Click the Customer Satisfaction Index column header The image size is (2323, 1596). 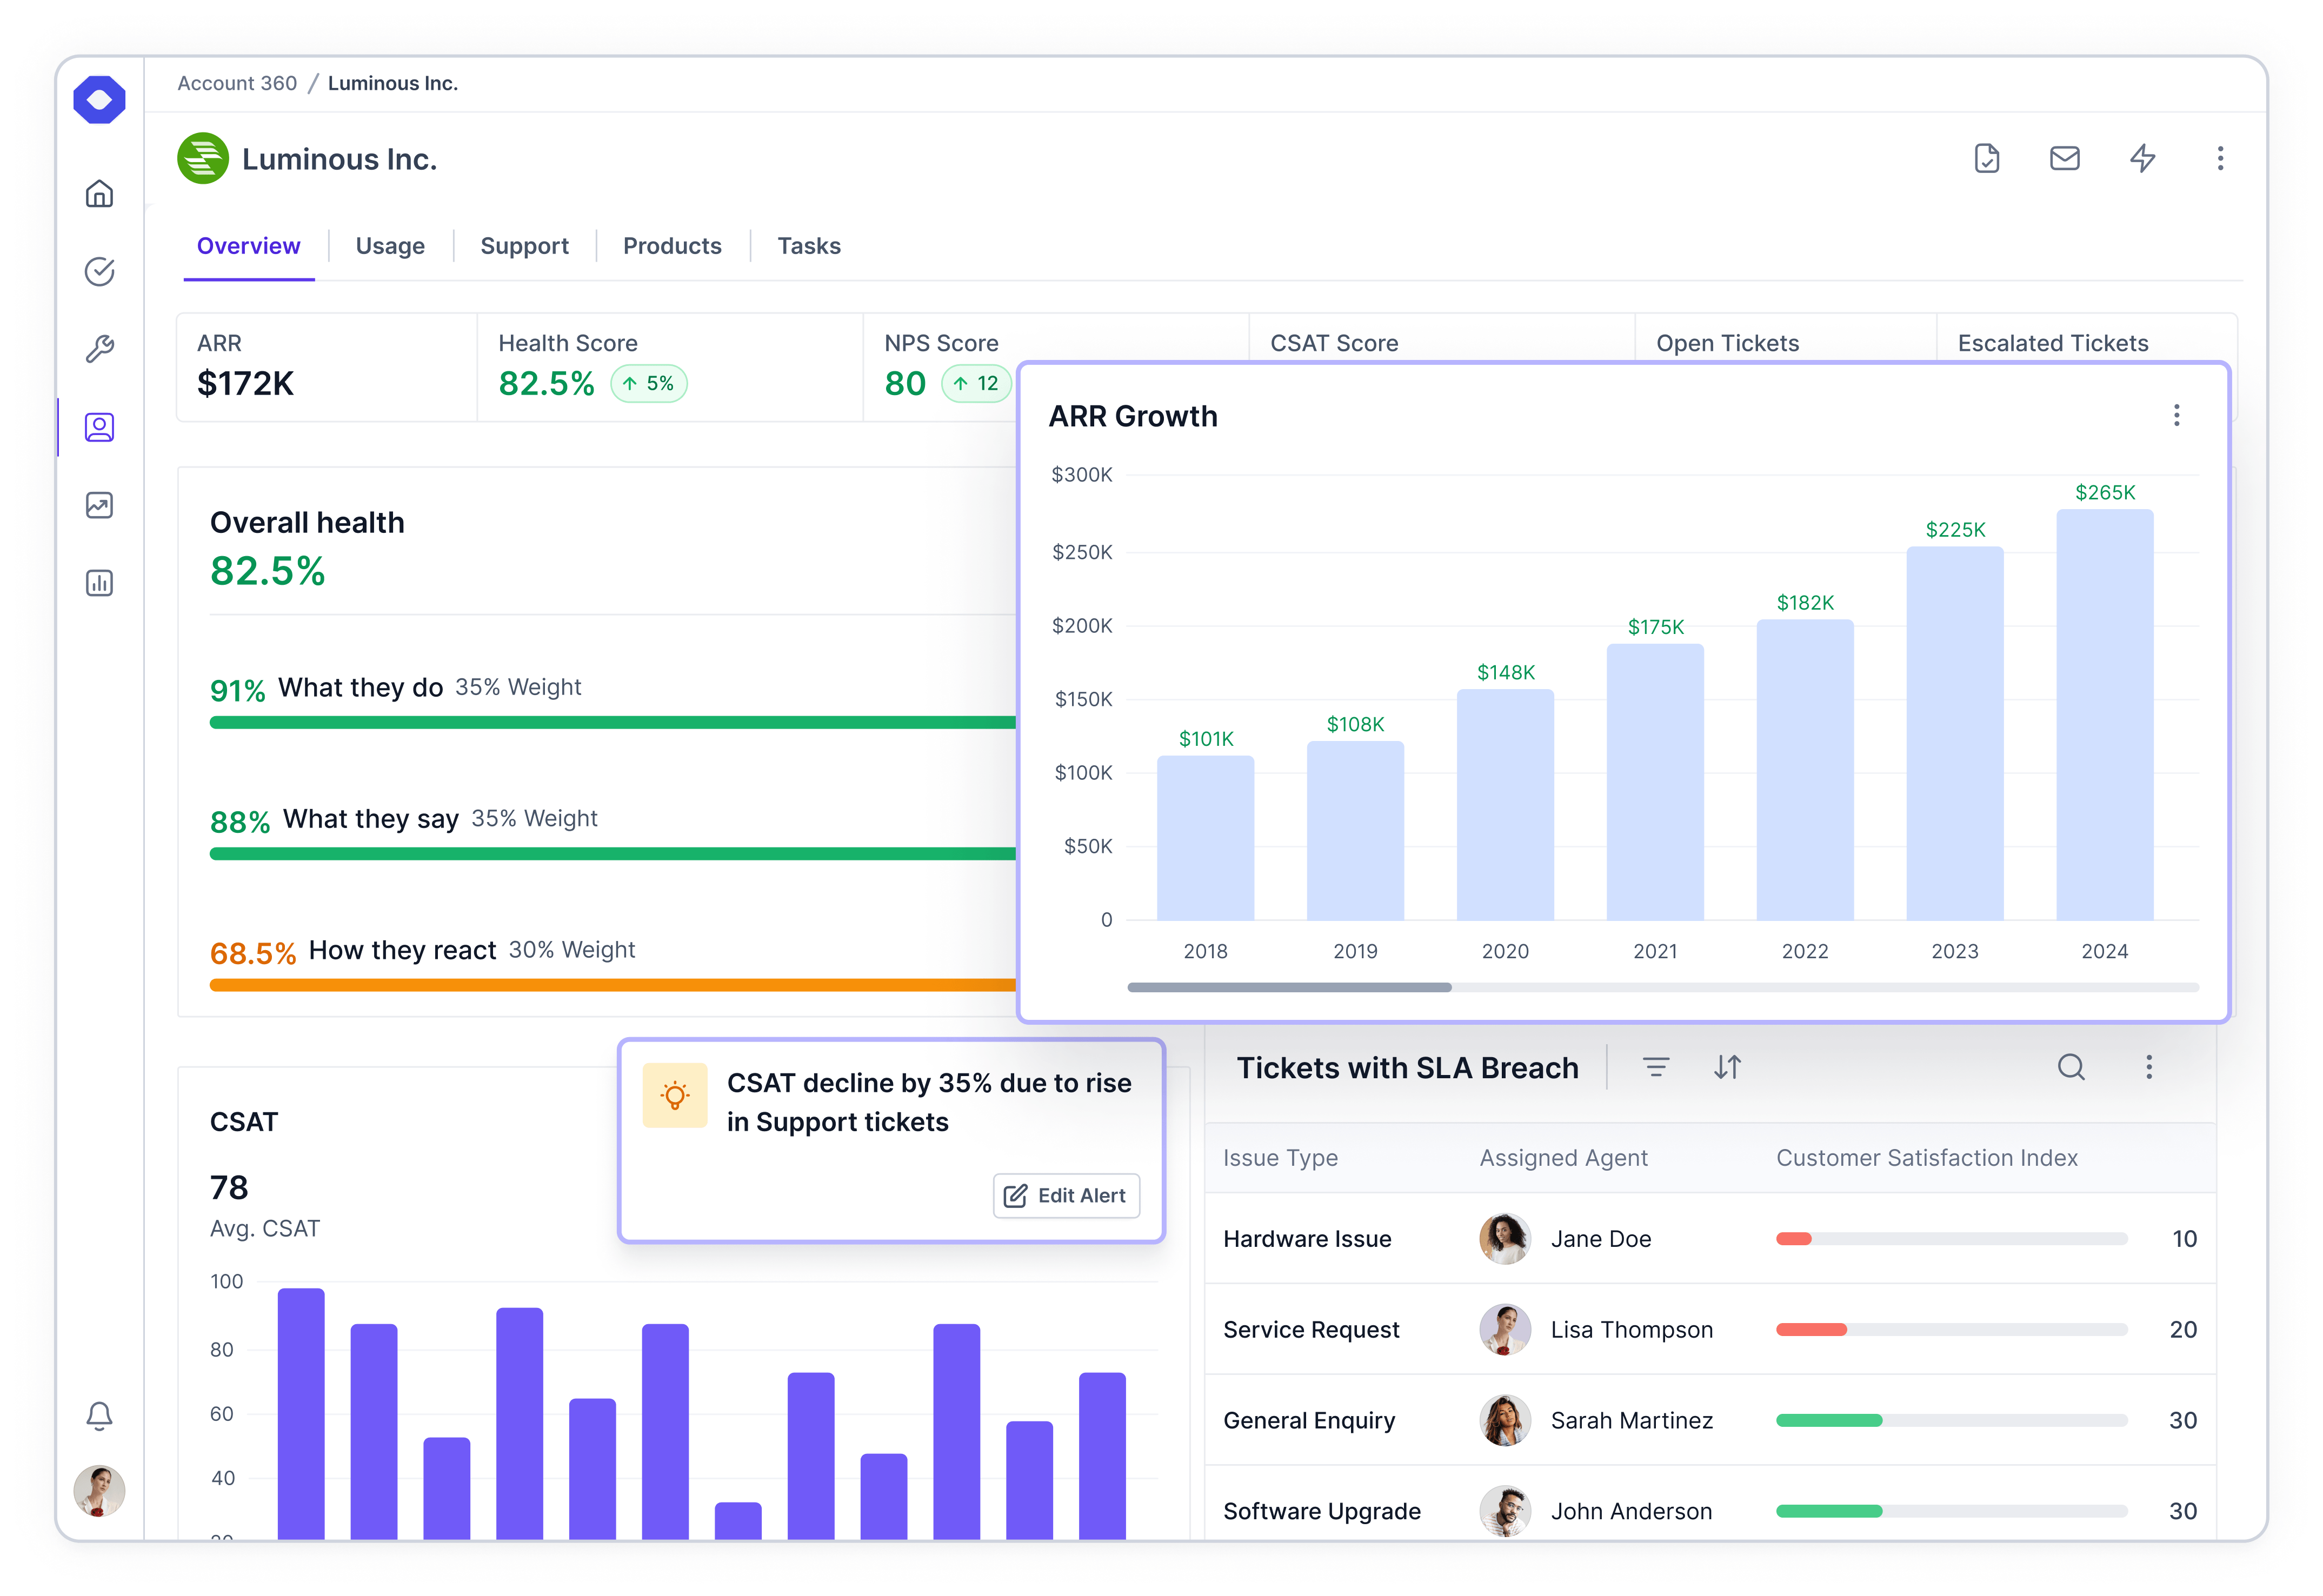pos(1926,1157)
